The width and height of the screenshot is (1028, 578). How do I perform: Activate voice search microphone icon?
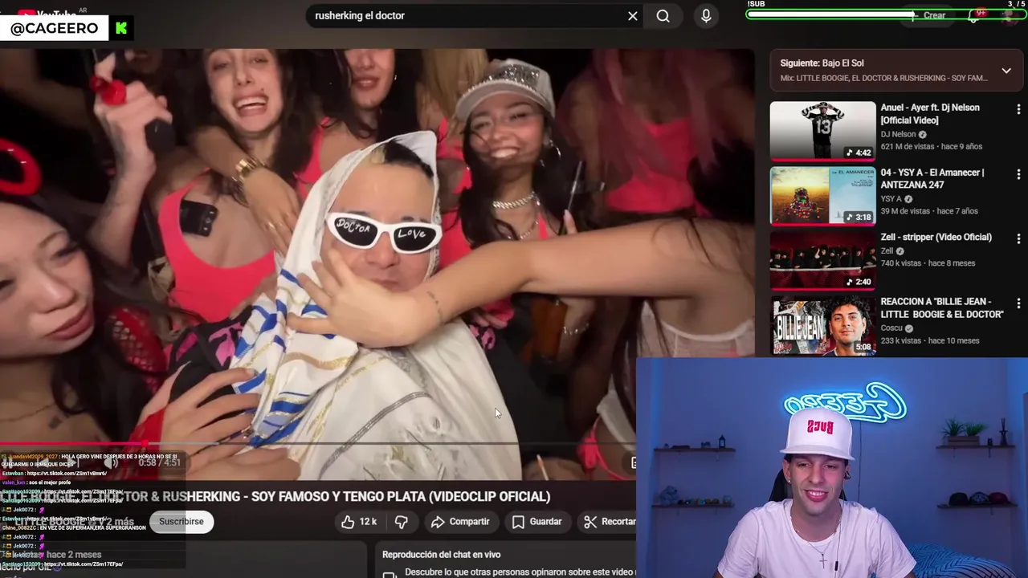706,16
